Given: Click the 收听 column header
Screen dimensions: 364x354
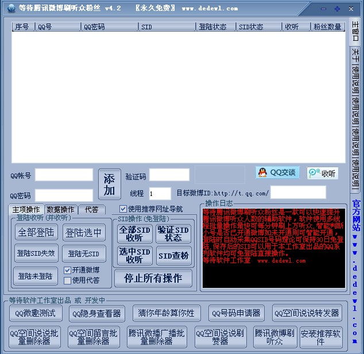Looking at the screenshot, I should (x=296, y=27).
